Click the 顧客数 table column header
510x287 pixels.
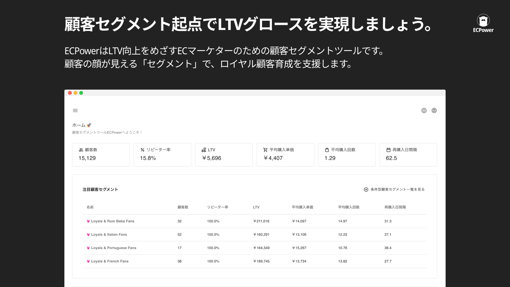183,207
